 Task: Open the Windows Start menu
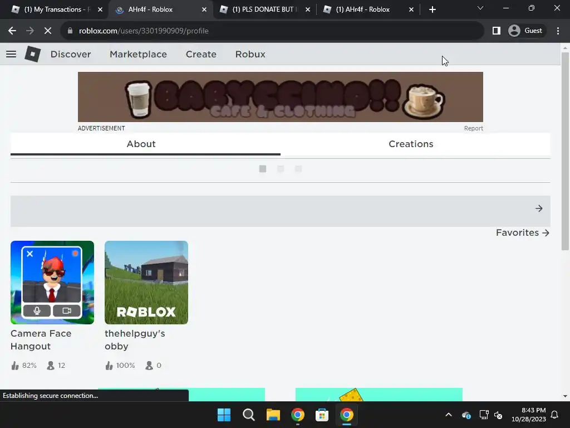224,415
